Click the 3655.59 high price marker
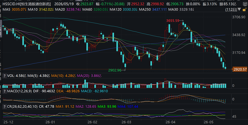The width and height of the screenshot is (248, 125). [173, 21]
